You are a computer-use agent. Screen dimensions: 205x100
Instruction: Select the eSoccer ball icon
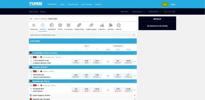tap(119, 25)
